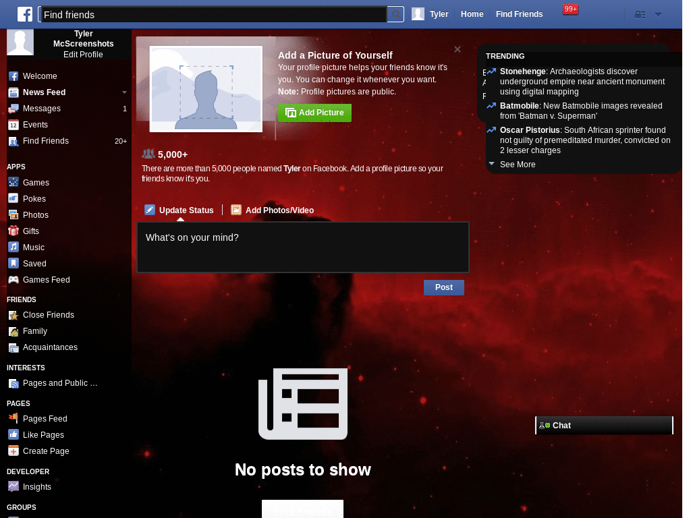Click the 20+ Find Friends count

click(x=121, y=142)
